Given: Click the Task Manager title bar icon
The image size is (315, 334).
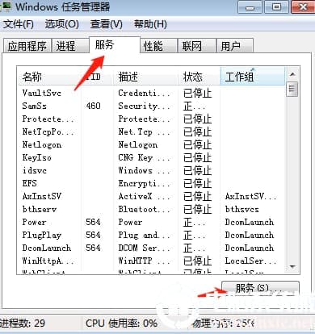Looking at the screenshot, I should [6, 6].
